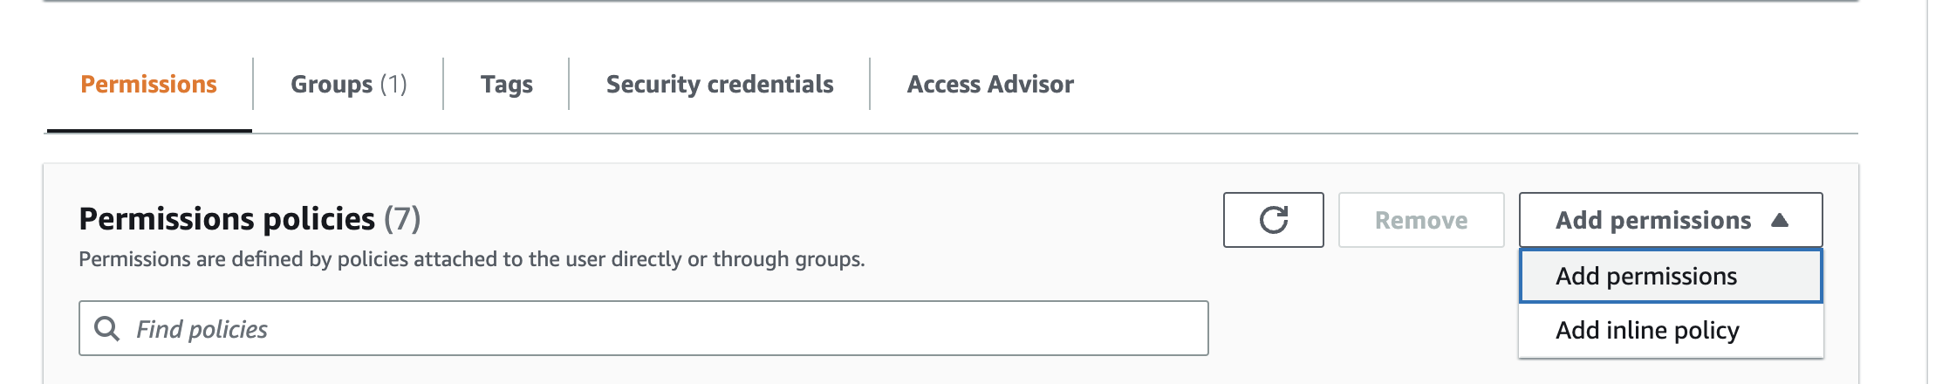Open the Groups (1) tab
The image size is (1956, 384).
pos(348,85)
